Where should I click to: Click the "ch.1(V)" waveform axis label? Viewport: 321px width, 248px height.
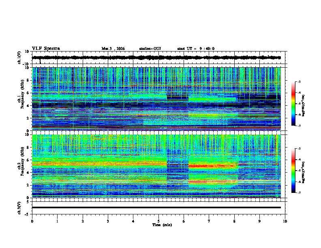[19, 58]
